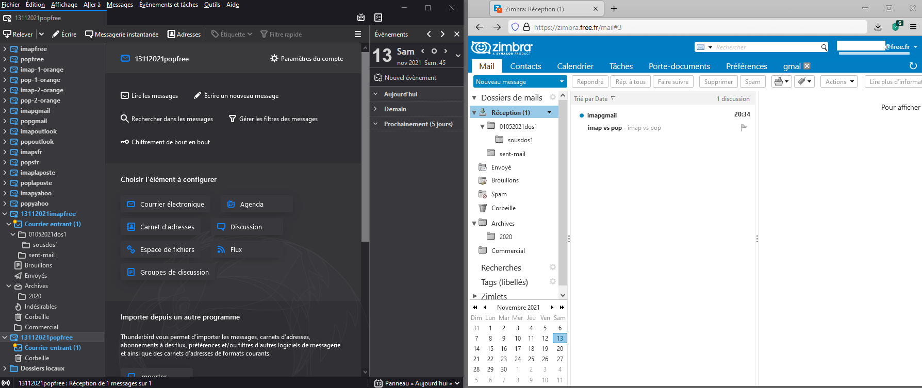Switch to the Calendrier tab

click(x=575, y=66)
